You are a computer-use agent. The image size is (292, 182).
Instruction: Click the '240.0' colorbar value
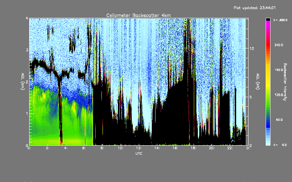pos(279,45)
